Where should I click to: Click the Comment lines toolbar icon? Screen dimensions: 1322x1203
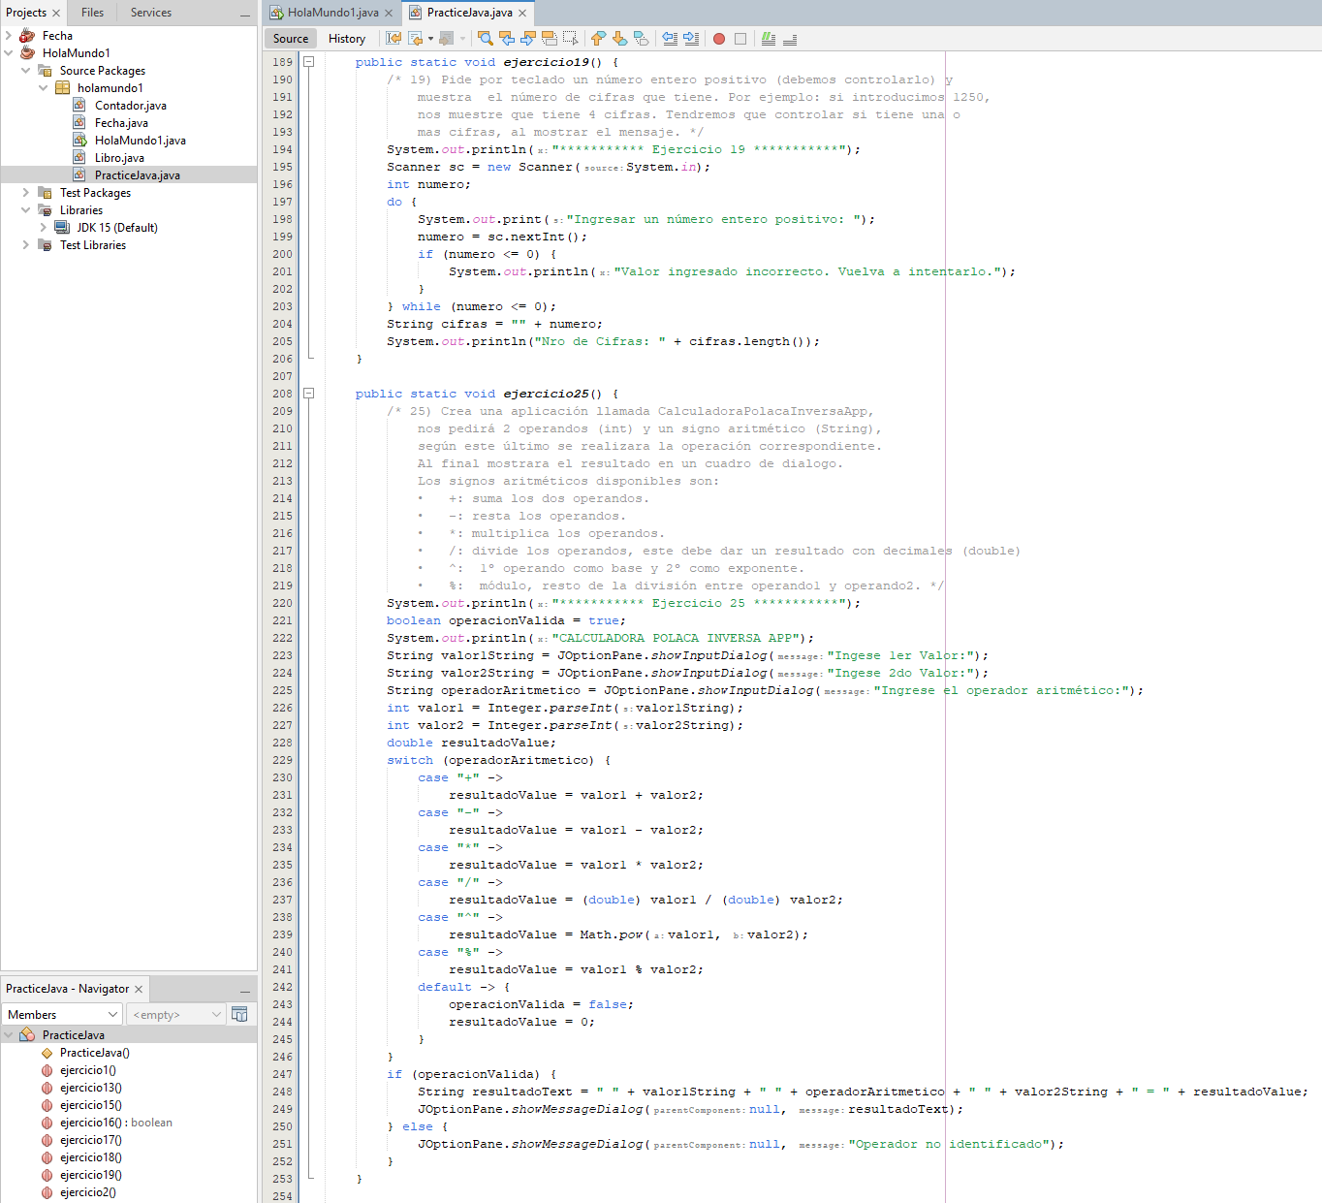tap(769, 39)
